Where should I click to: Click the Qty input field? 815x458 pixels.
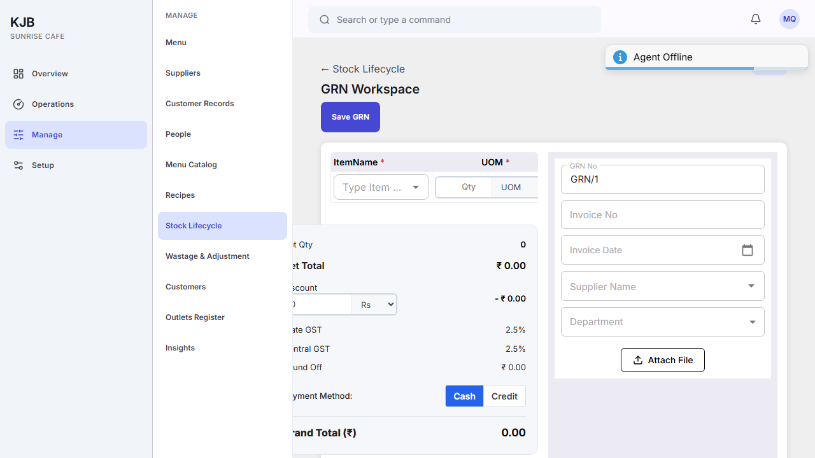[x=464, y=187]
